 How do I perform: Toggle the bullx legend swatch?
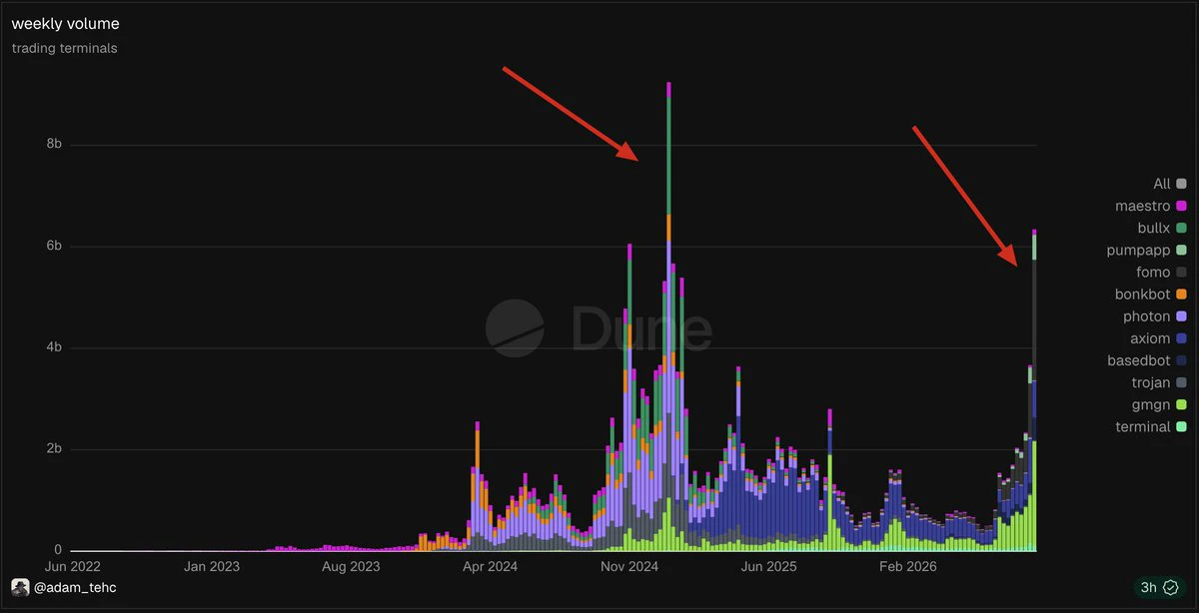click(x=1181, y=229)
